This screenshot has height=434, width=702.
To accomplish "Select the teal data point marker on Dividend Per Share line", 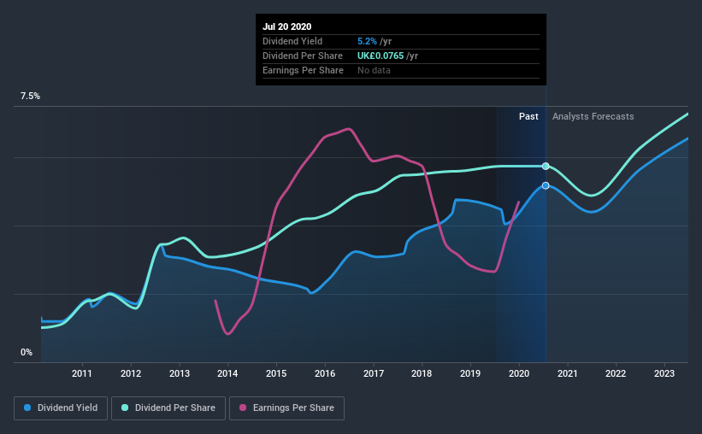I will [546, 166].
